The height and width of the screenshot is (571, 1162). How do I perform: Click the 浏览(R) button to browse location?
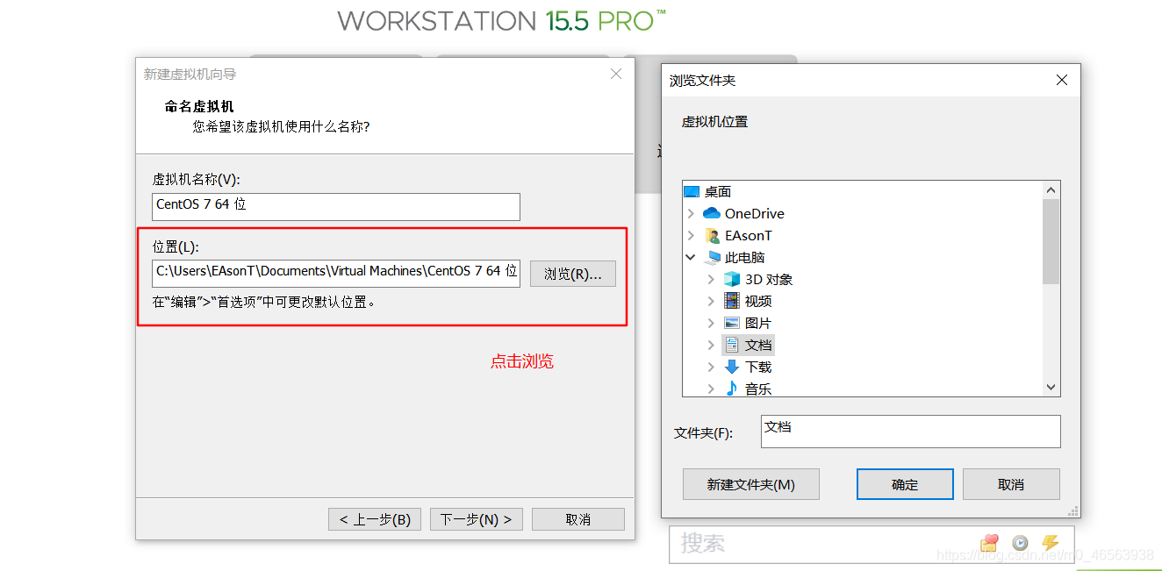572,273
